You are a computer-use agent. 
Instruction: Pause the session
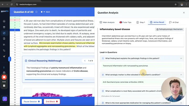(x=32, y=102)
